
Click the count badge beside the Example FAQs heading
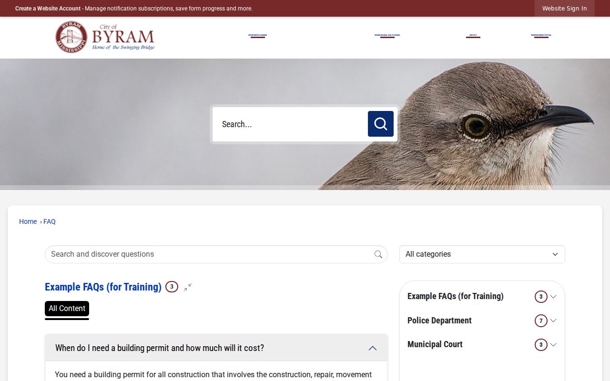coord(172,287)
